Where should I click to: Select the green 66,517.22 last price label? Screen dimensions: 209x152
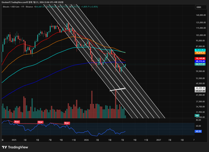pyautogui.click(x=200, y=64)
